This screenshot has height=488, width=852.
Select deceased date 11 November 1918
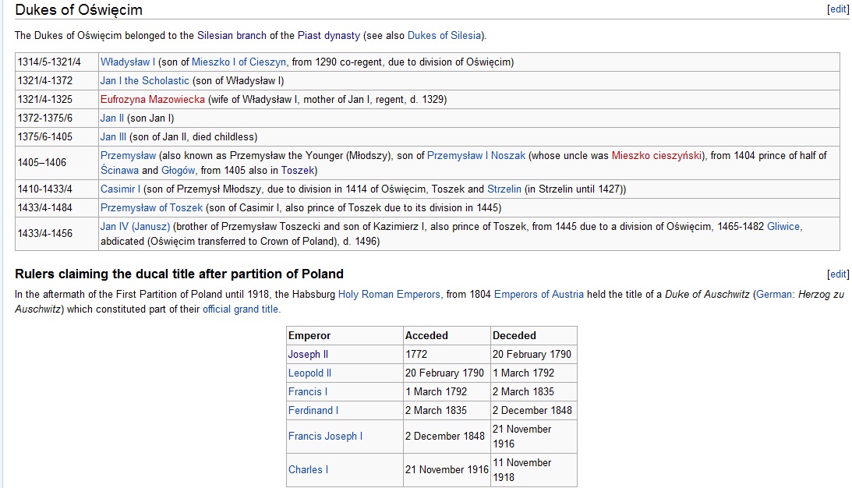pyautogui.click(x=534, y=469)
